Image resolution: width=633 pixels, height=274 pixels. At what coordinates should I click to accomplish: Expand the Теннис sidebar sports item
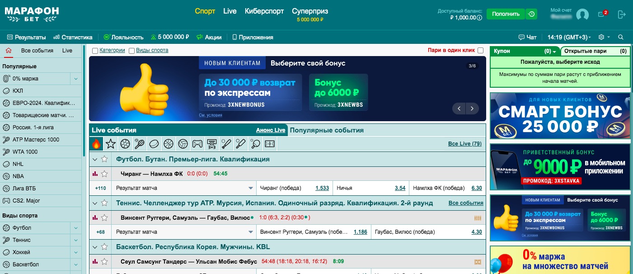(x=75, y=240)
